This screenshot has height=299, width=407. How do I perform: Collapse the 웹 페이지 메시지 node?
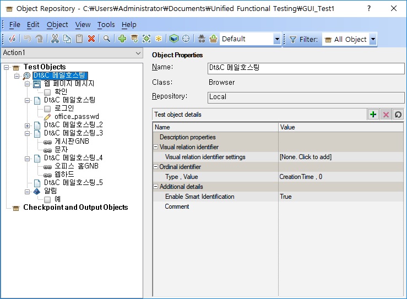(x=27, y=84)
